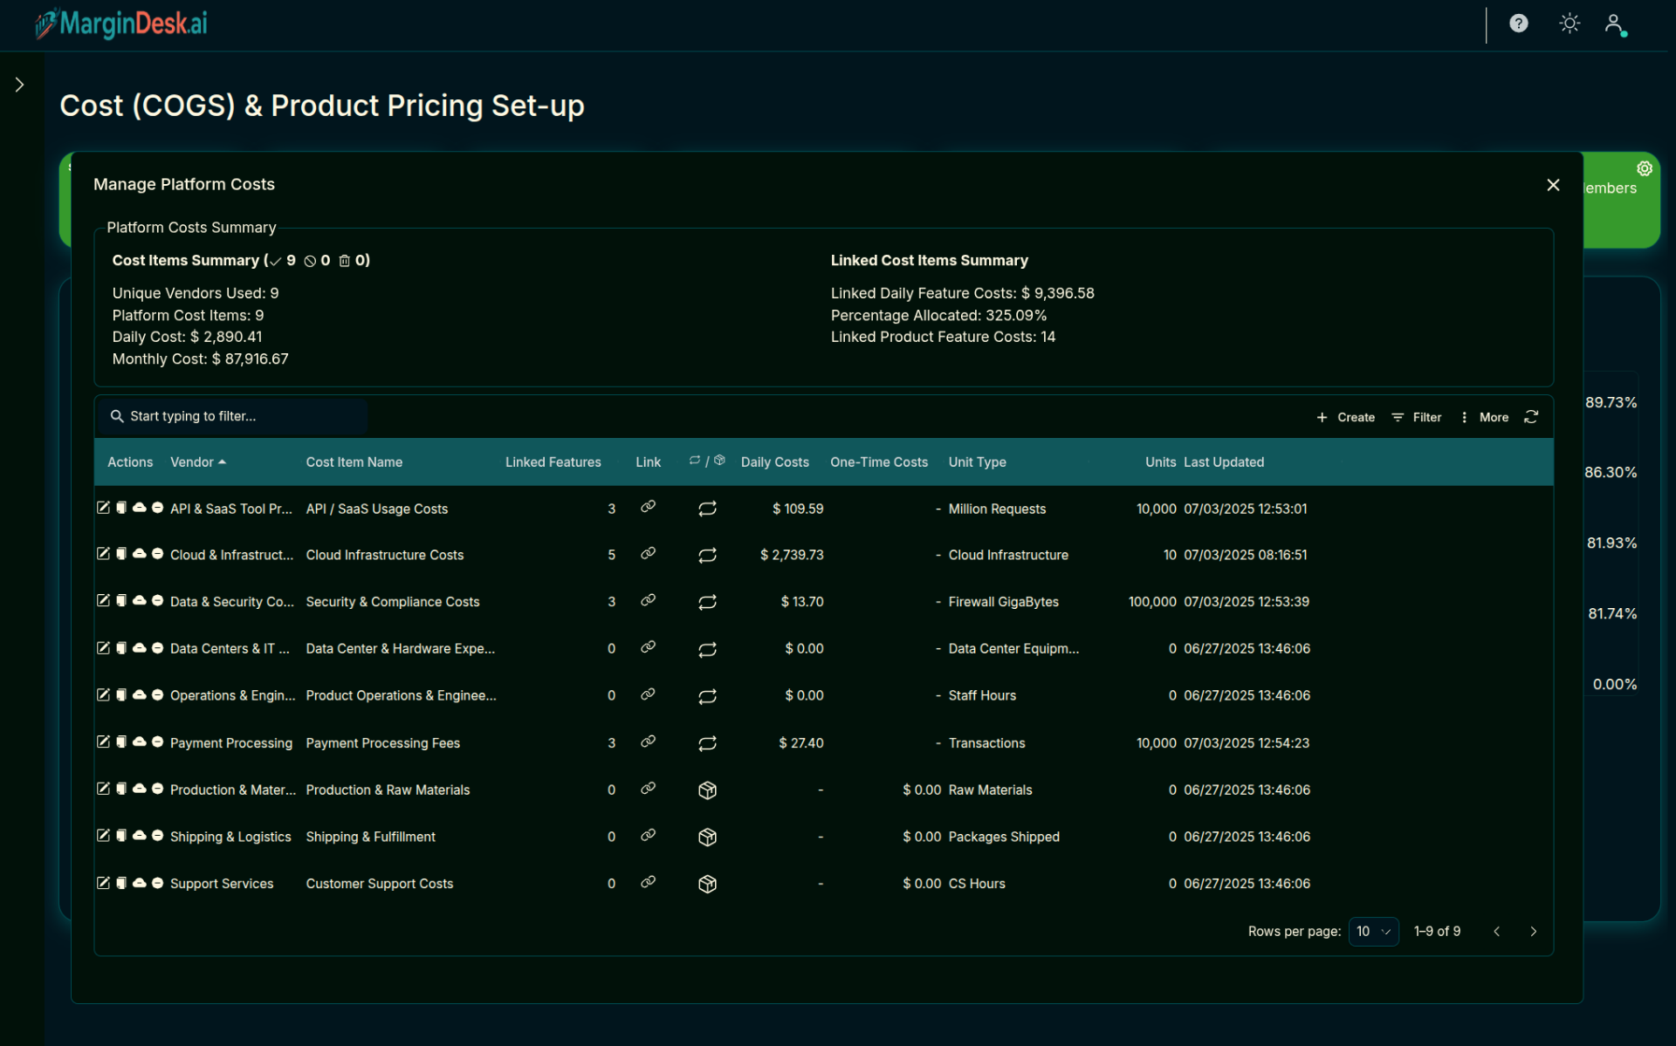The width and height of the screenshot is (1676, 1046).
Task: Expand the collapsed left sidebar chevron
Action: 19,84
